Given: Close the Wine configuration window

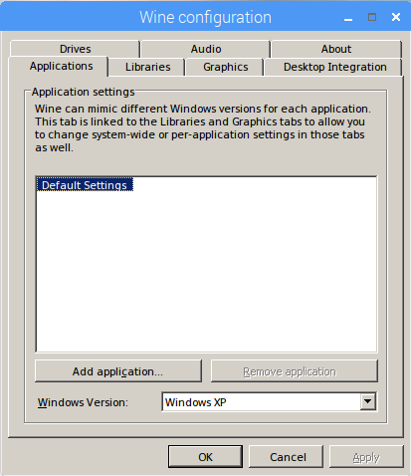Looking at the screenshot, I should click(396, 17).
